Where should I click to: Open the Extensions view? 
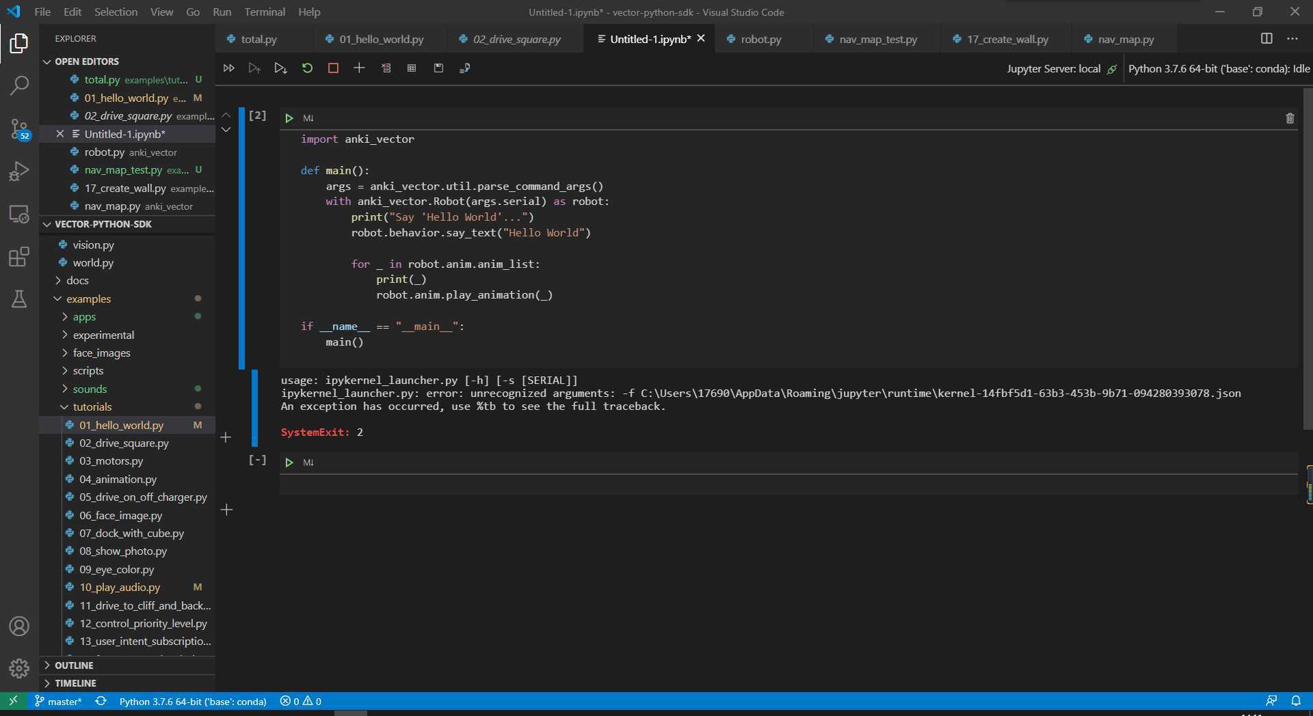19,257
